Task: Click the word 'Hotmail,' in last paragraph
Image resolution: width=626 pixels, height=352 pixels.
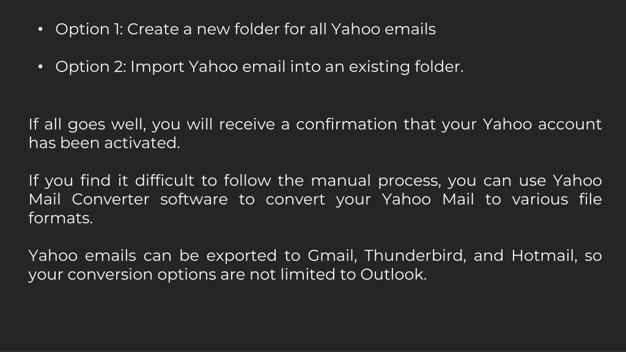Action: (x=545, y=256)
